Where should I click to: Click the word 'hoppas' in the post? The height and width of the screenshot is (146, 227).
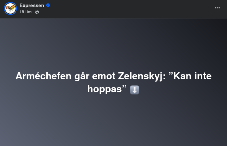pos(105,89)
